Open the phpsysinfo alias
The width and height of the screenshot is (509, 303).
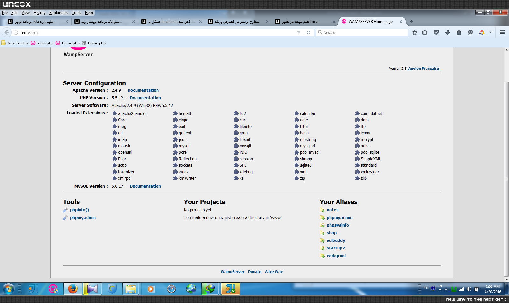(x=338, y=225)
